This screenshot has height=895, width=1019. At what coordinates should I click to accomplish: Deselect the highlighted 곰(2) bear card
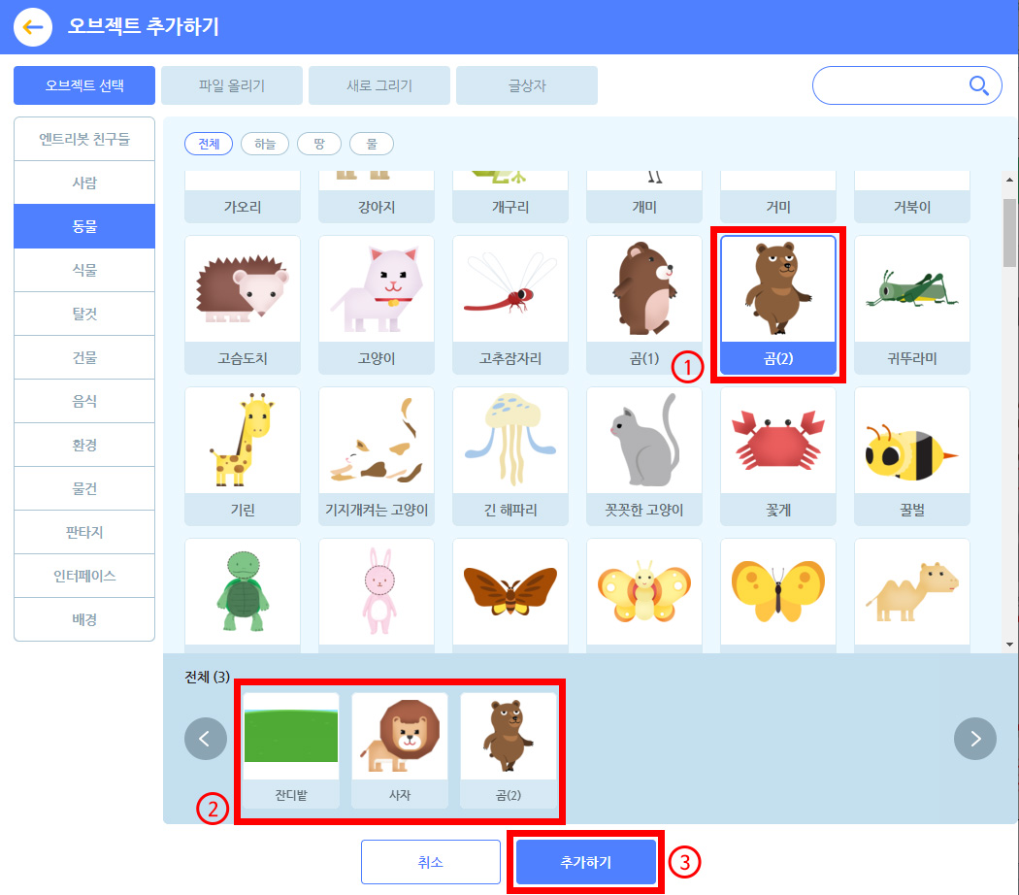(778, 305)
